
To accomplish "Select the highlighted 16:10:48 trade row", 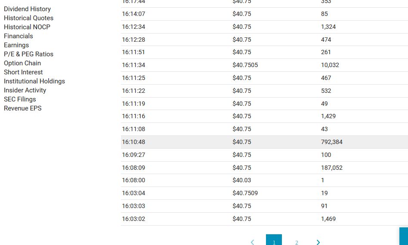I will (x=264, y=142).
